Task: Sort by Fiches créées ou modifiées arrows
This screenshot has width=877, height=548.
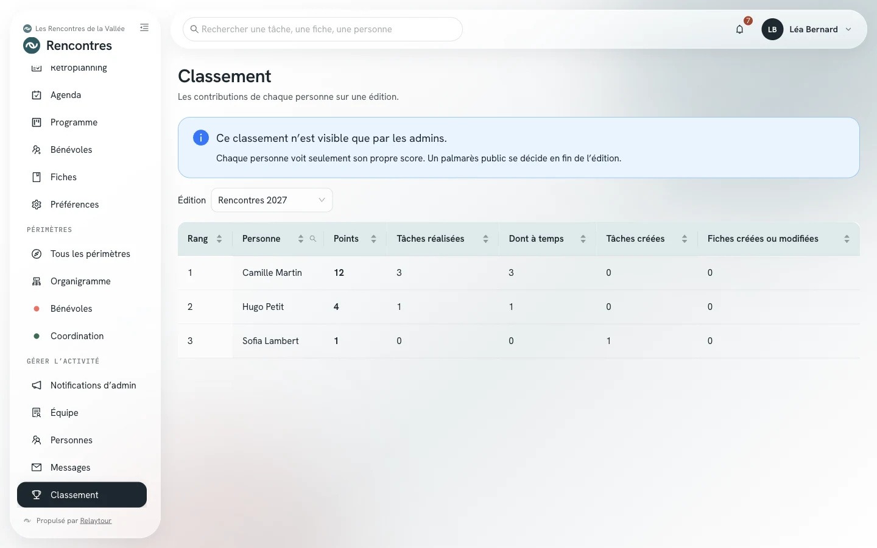Action: 847,239
